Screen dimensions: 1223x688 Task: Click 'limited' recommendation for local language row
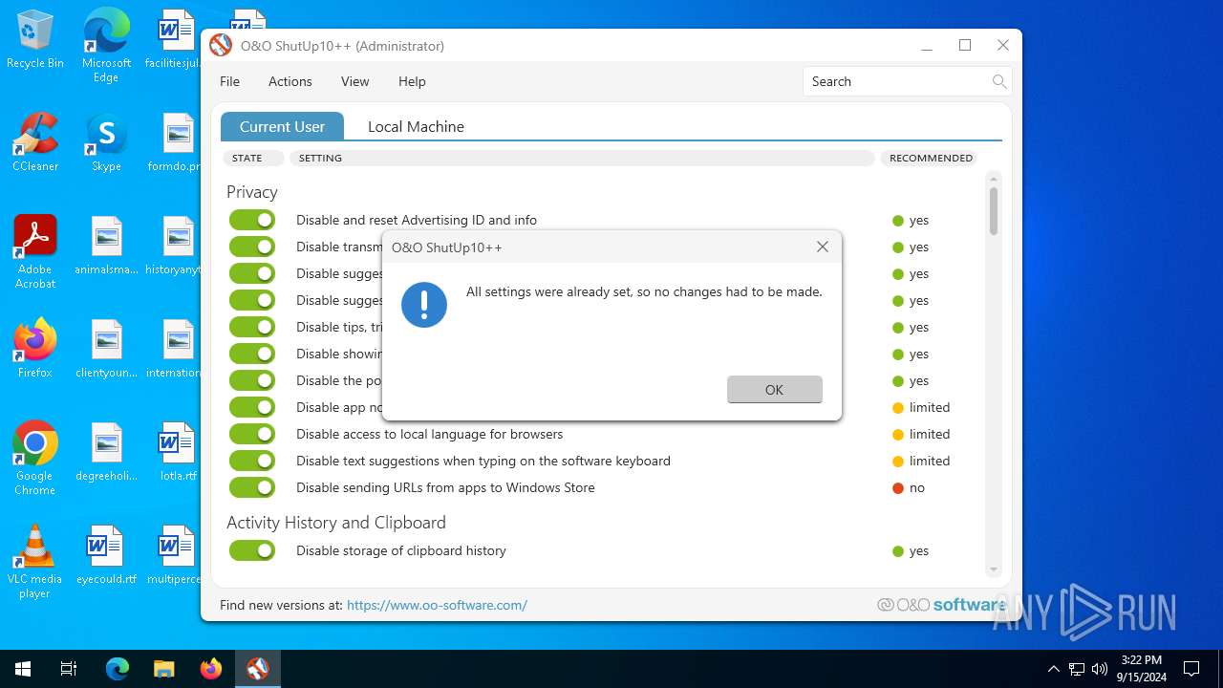coord(921,434)
